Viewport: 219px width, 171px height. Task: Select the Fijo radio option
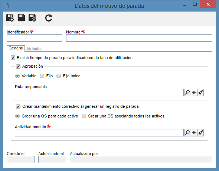(x=42, y=76)
